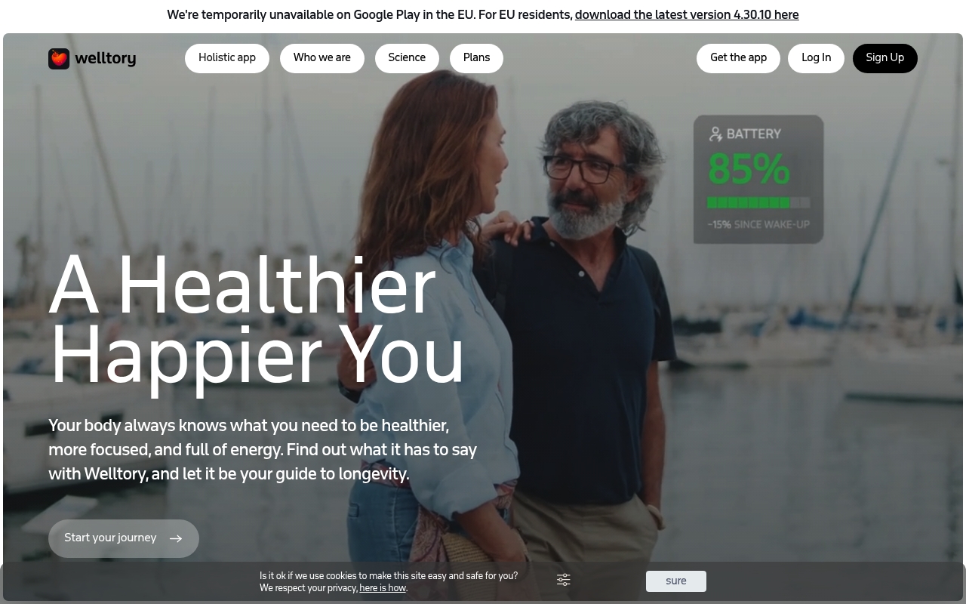Open the Who we are menu
Screen dimensions: 966x604
(322, 58)
